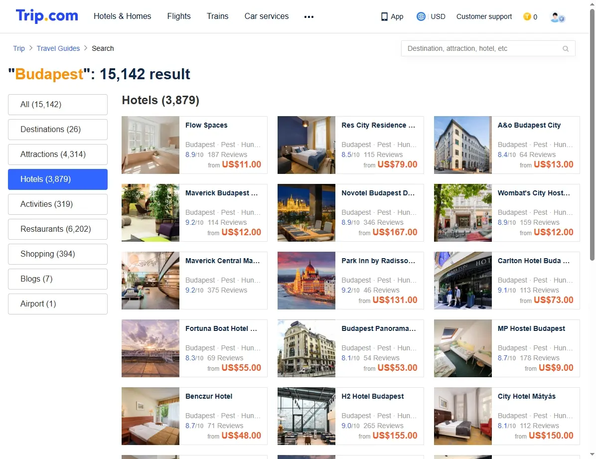Open the Flow Spaces hotel thumbnail
Viewport: 596px width, 459px height.
[150, 145]
